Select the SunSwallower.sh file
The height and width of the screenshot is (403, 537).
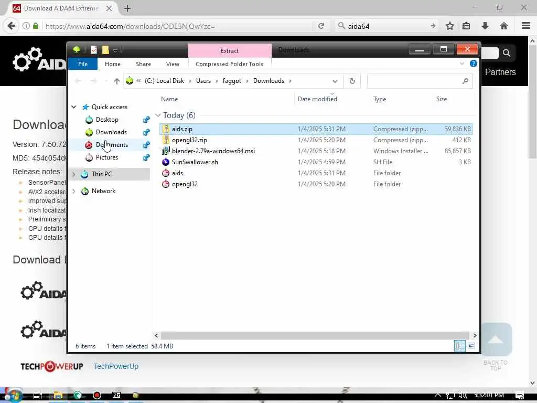(x=316, y=162)
